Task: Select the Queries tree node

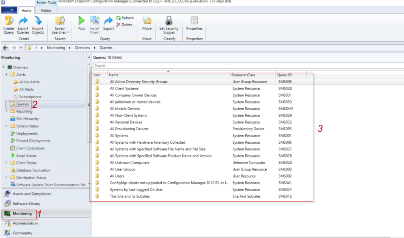Action: tap(22, 104)
